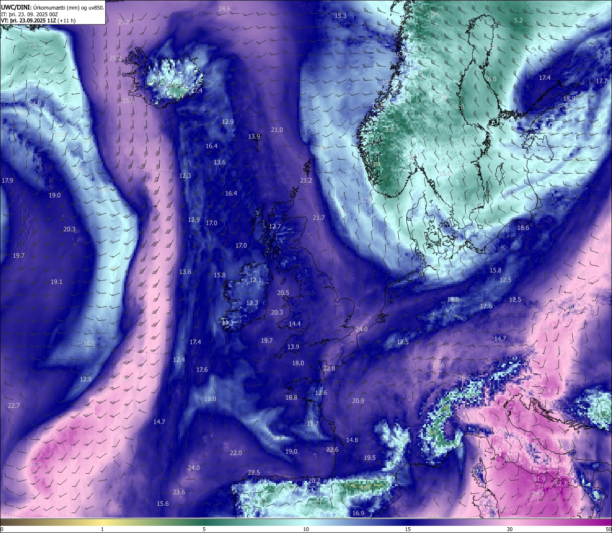This screenshot has height=533, width=612.
Task: Click the color scale tick label 1
Action: click(x=102, y=529)
